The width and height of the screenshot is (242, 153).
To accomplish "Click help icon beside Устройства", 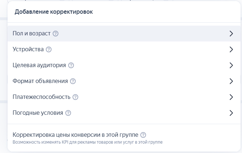I will [x=49, y=49].
